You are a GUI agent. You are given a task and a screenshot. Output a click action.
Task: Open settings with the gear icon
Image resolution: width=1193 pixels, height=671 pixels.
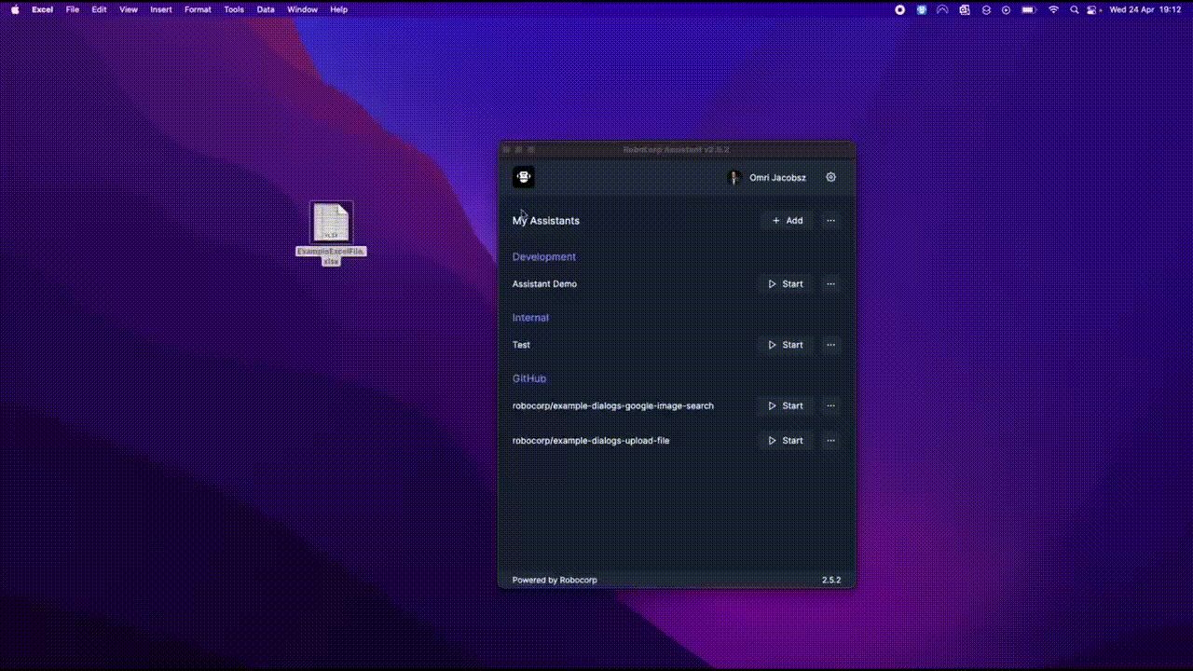click(x=831, y=177)
